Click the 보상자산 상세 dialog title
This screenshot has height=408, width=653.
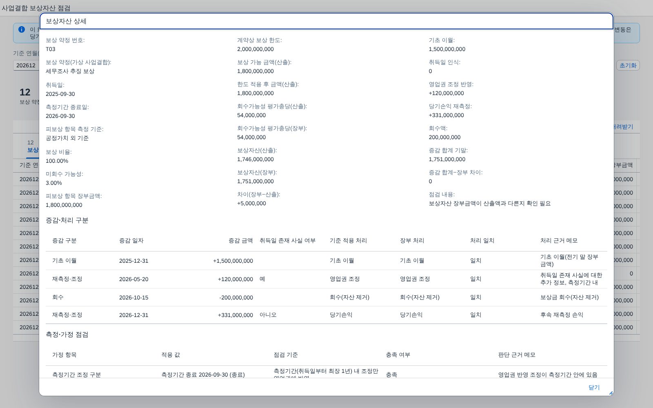coord(66,21)
